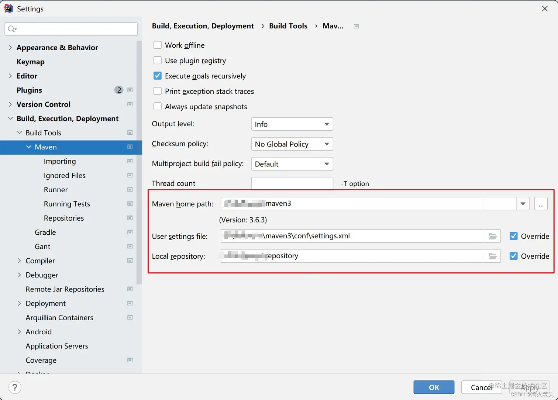The image size is (558, 400).
Task: Click the project-level icon on Ignored Files row
Action: pos(130,175)
